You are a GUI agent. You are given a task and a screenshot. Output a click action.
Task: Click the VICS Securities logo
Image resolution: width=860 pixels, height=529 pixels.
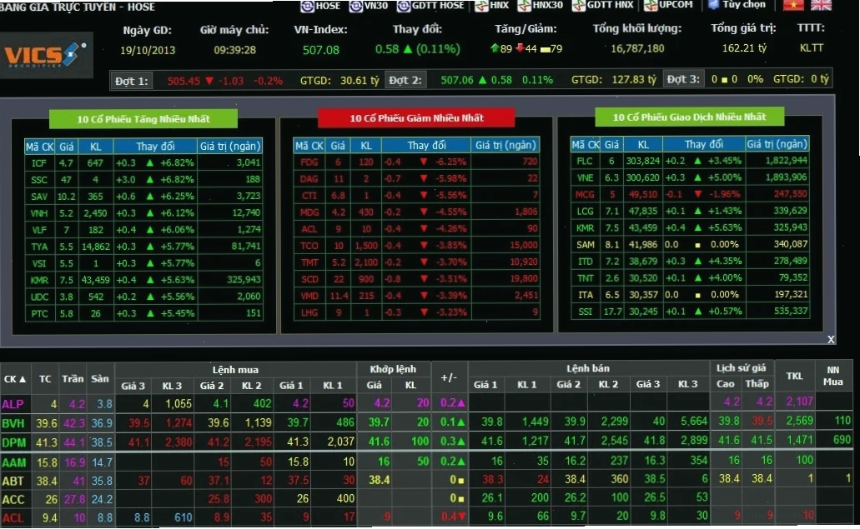pyautogui.click(x=46, y=55)
